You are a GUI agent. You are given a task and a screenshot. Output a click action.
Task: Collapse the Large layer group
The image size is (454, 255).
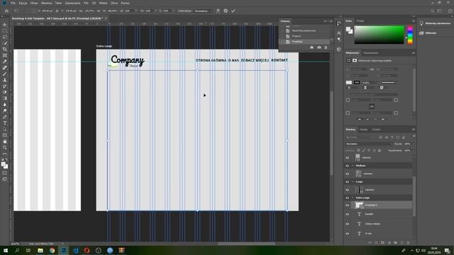[x=353, y=182]
